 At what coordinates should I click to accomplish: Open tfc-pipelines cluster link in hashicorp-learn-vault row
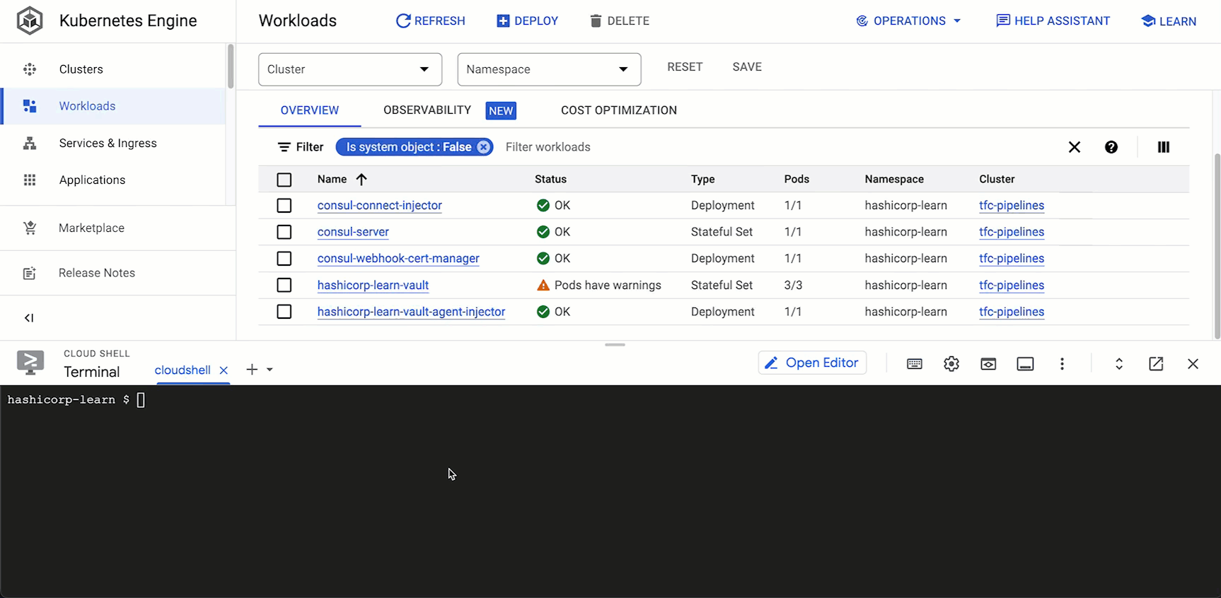[x=1012, y=286]
